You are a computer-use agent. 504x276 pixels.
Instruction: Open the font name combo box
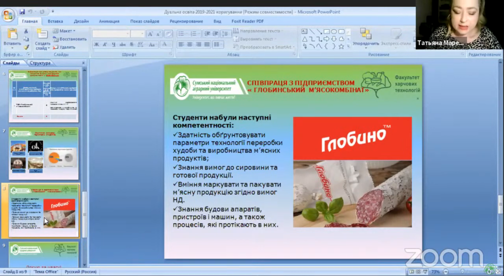pos(111,34)
